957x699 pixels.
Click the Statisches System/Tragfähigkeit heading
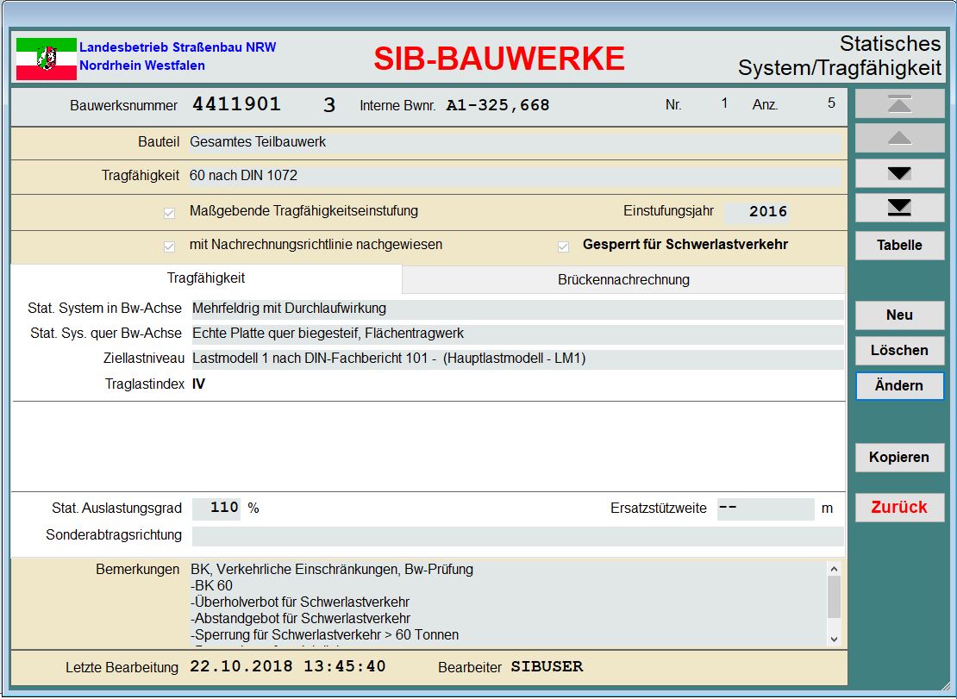pyautogui.click(x=840, y=55)
